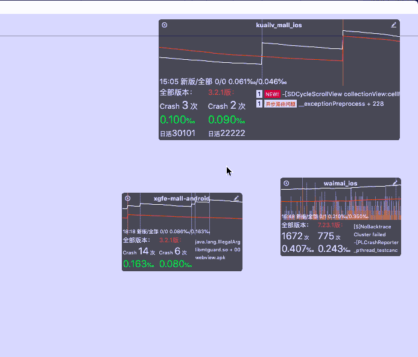
Task: Click the 775 次 crash count
Action: click(329, 236)
